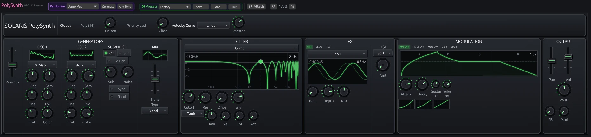
Task: Click the Unison knob
Action: click(x=110, y=23)
